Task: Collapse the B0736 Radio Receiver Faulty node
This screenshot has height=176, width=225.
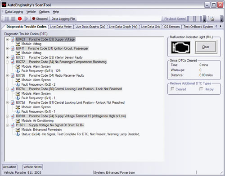Action: [7, 75]
